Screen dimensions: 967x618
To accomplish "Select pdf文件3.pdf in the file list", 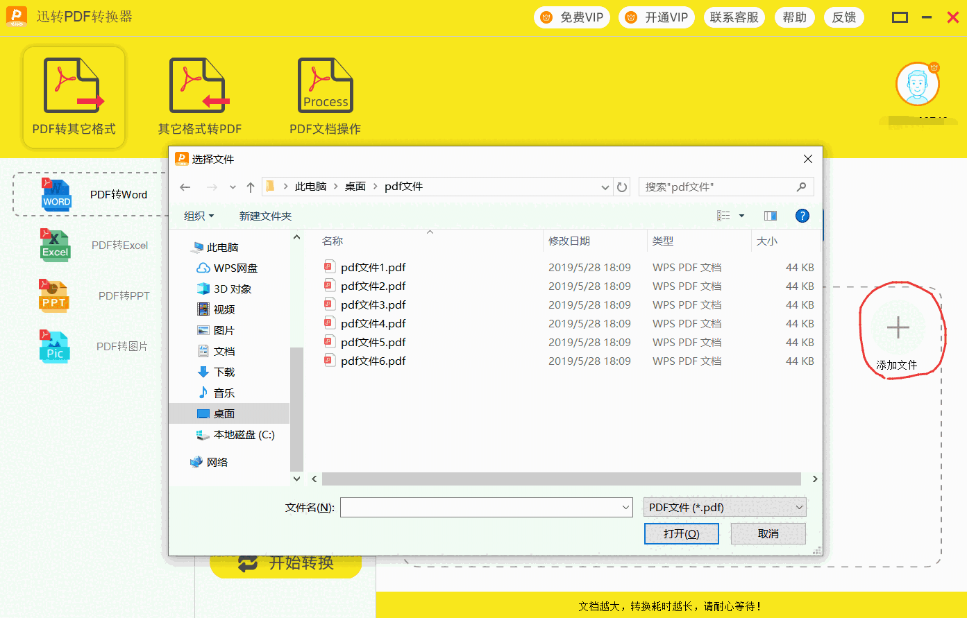I will (x=373, y=305).
